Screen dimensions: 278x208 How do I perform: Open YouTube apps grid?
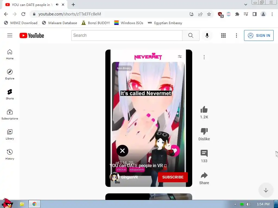[223, 35]
